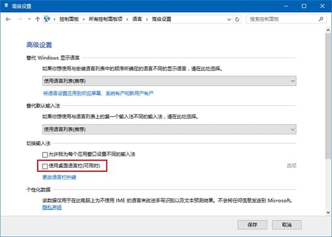Click scrollbar down arrow
Image resolution: width=332 pixels, height=237 pixels.
click(328, 213)
